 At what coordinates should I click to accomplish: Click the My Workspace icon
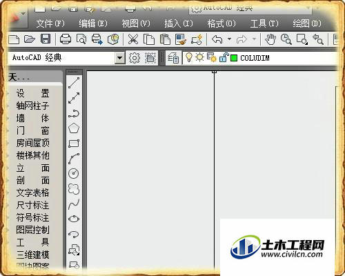coord(150,58)
